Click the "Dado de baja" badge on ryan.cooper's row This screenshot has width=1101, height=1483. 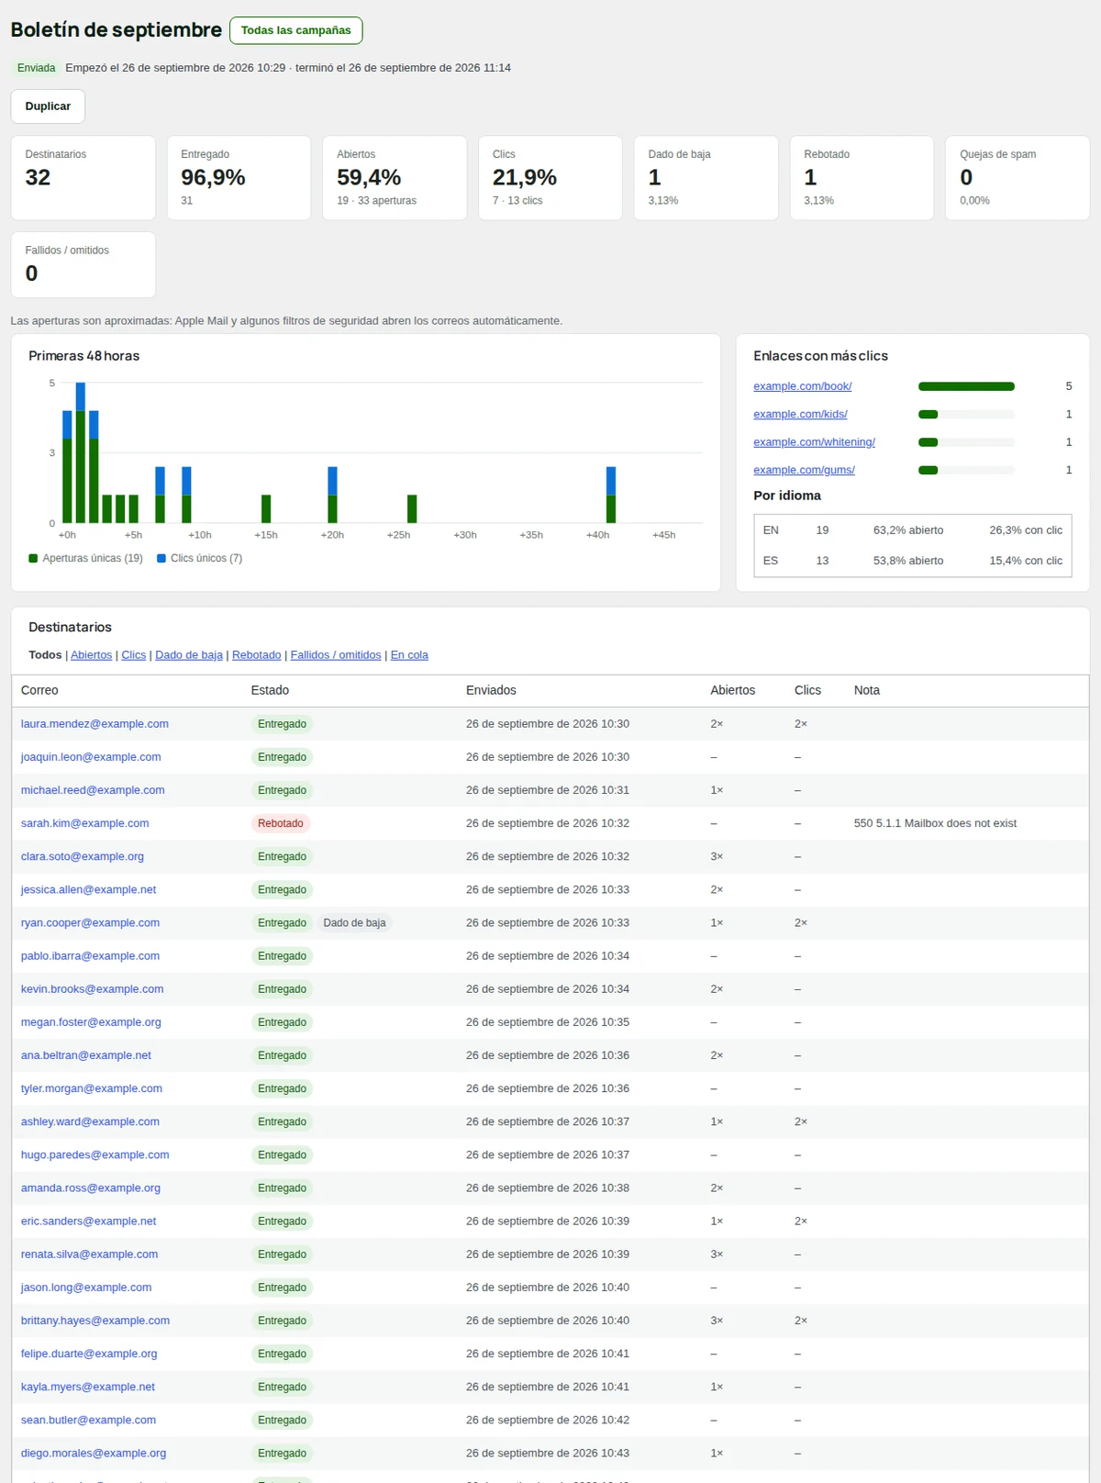pos(354,923)
